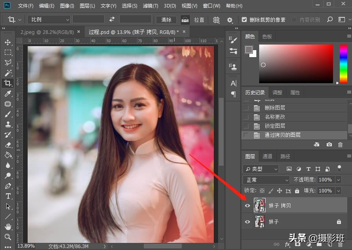Hide the 妹子 拷贝 layer
The width and height of the screenshot is (352, 250).
[247, 205]
